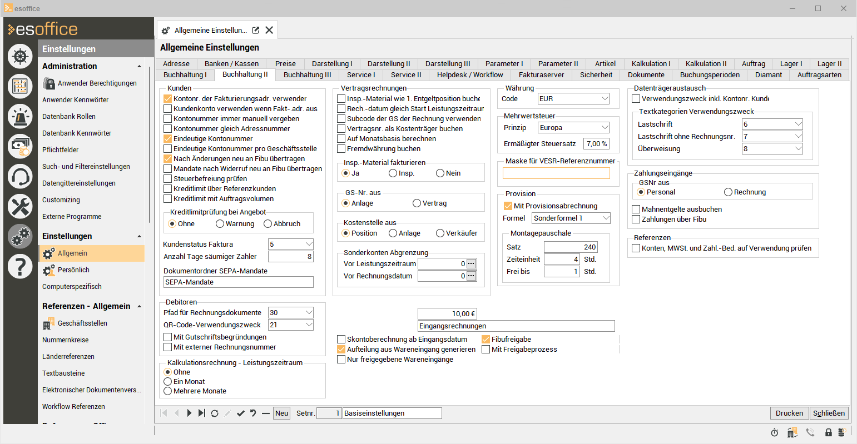Enable Kontonummer immer manuell vergeben
Viewport: 857px width, 444px height.
167,118
